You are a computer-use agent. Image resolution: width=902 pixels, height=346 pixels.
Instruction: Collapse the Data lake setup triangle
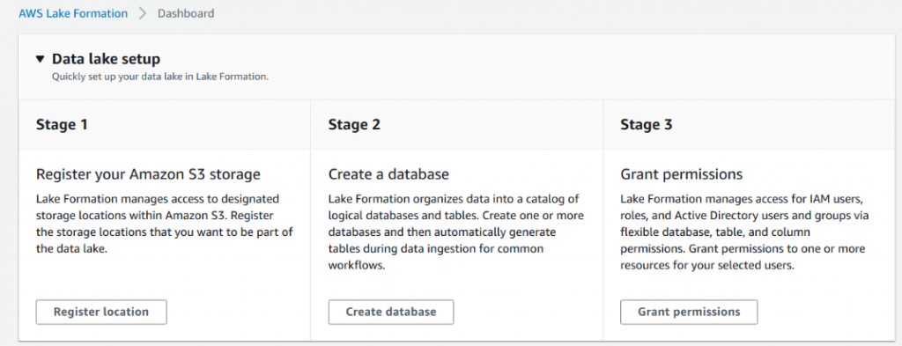[x=40, y=59]
